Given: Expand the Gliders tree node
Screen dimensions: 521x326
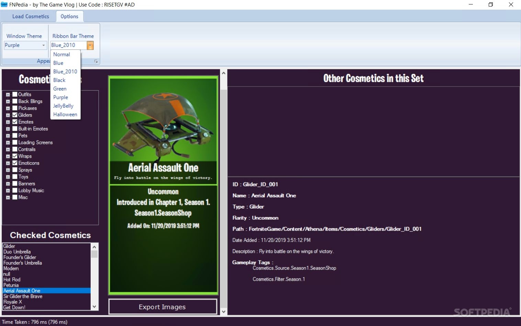Looking at the screenshot, I should (8, 115).
